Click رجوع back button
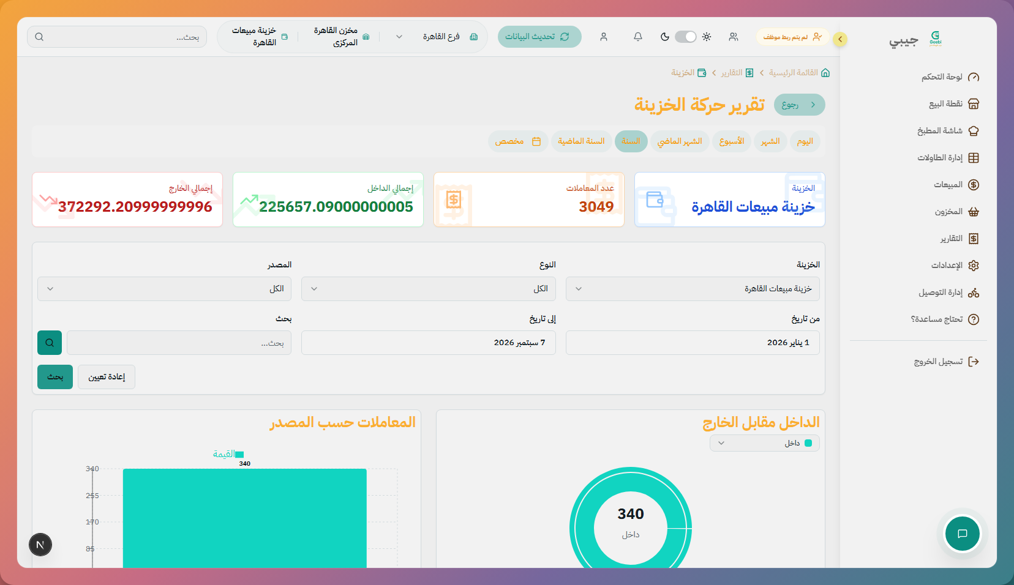The image size is (1014, 585). coord(800,105)
